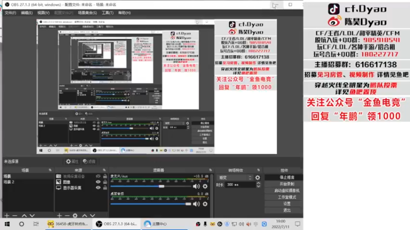
Task: Click the blue shield security tray icon
Action: point(227,224)
